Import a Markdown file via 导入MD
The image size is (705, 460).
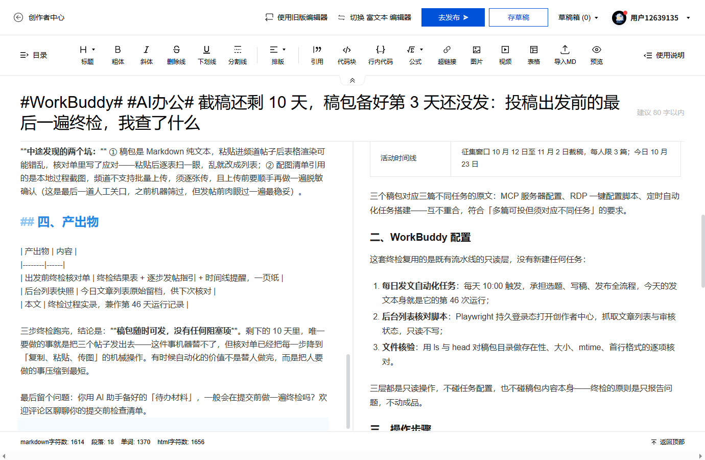coord(565,55)
